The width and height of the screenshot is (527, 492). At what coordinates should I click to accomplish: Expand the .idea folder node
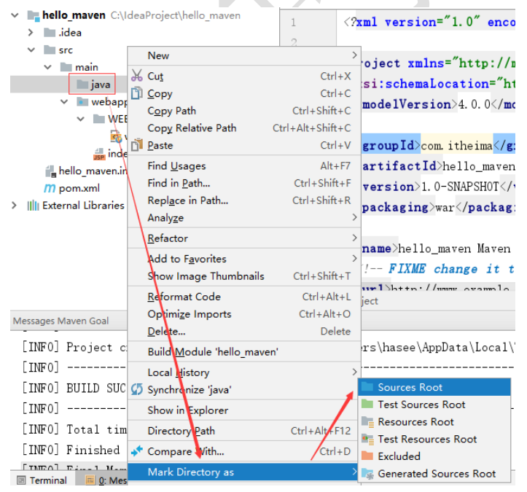[x=31, y=33]
